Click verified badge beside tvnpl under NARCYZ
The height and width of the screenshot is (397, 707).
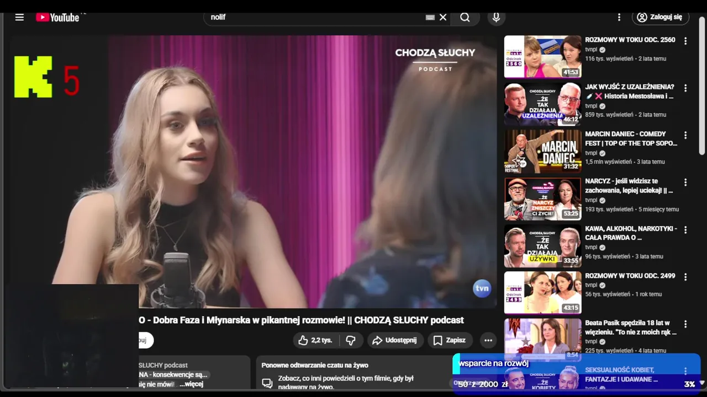pos(603,200)
